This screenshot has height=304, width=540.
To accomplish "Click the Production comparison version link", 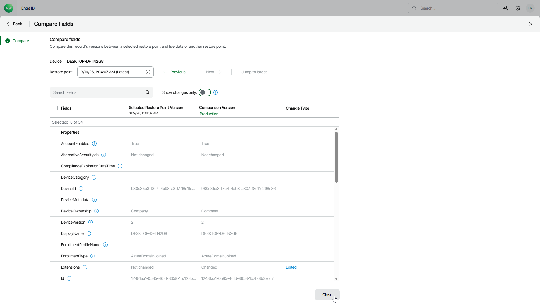I will click(209, 114).
